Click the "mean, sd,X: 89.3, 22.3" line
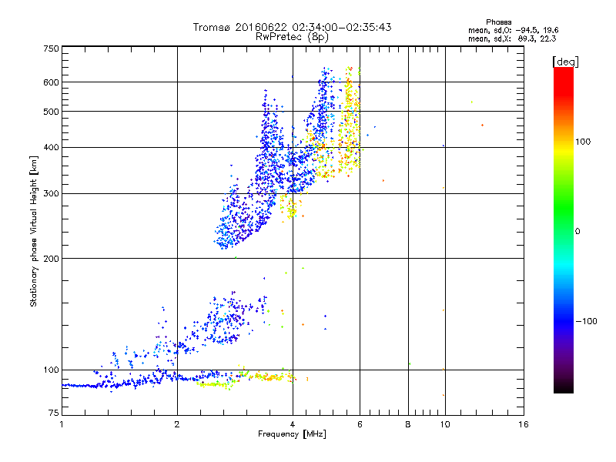The image size is (616, 462). click(512, 38)
